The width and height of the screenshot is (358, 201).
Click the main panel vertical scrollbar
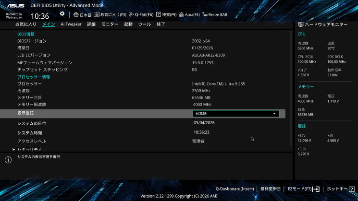291,88
